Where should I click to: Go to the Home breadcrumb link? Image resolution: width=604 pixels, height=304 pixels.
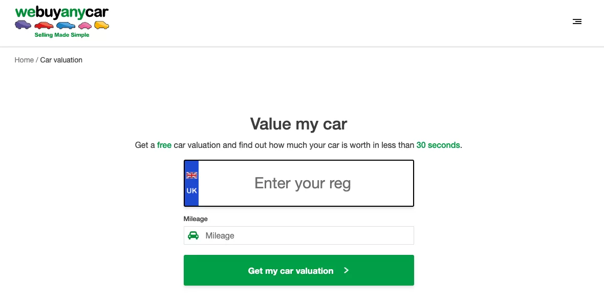(x=24, y=60)
